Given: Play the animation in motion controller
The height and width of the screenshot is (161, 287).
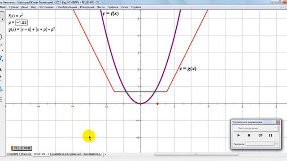Looking at the screenshot, I should (x=239, y=135).
